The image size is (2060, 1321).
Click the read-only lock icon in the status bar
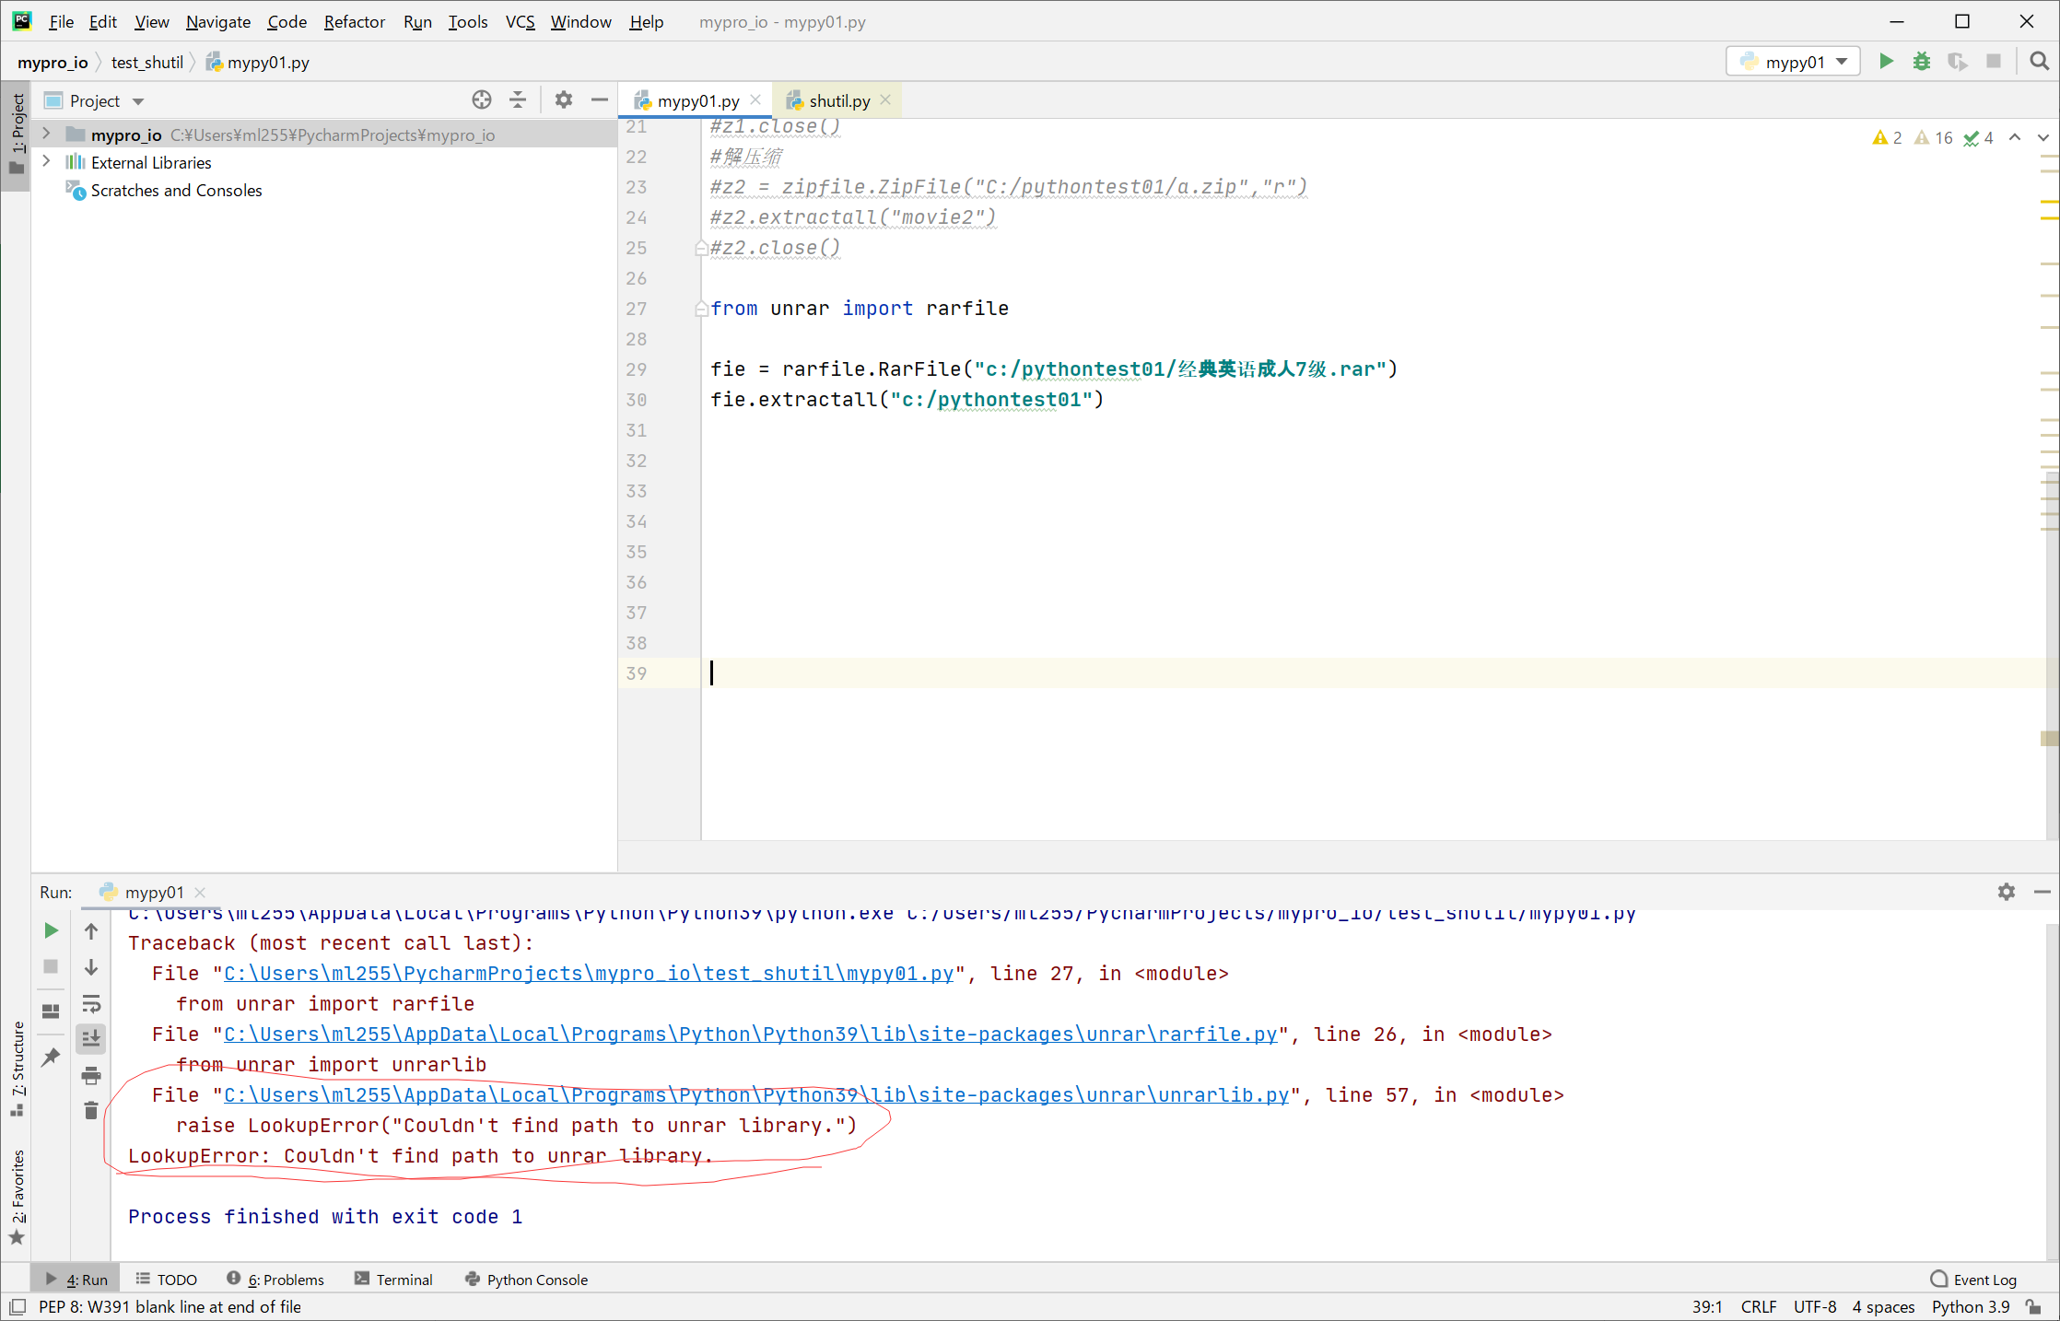pyautogui.click(x=2033, y=1306)
